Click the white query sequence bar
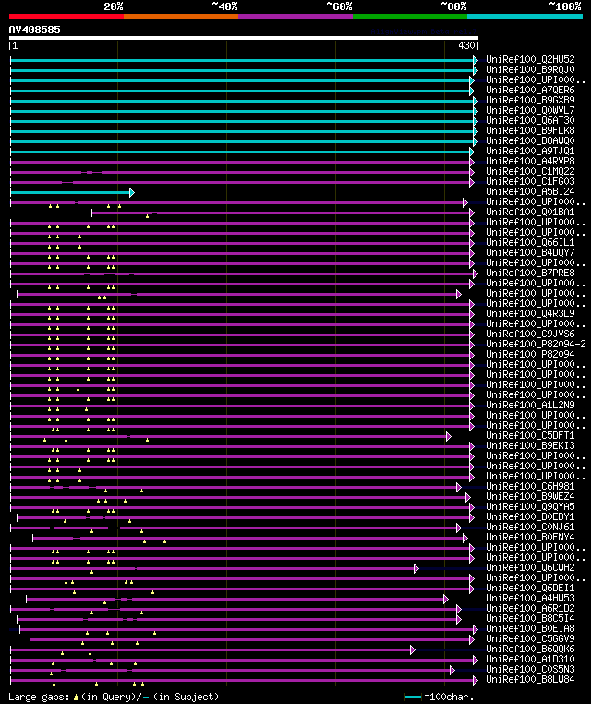The image size is (591, 704). click(244, 38)
